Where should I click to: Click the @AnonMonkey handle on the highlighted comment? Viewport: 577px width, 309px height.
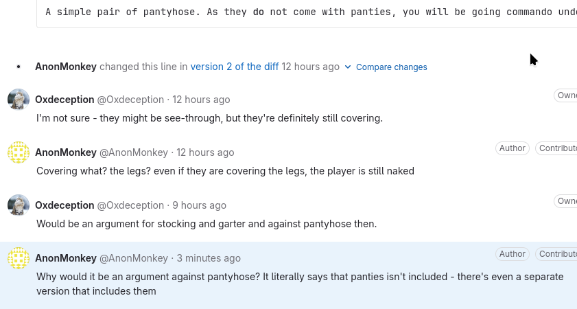(x=134, y=258)
